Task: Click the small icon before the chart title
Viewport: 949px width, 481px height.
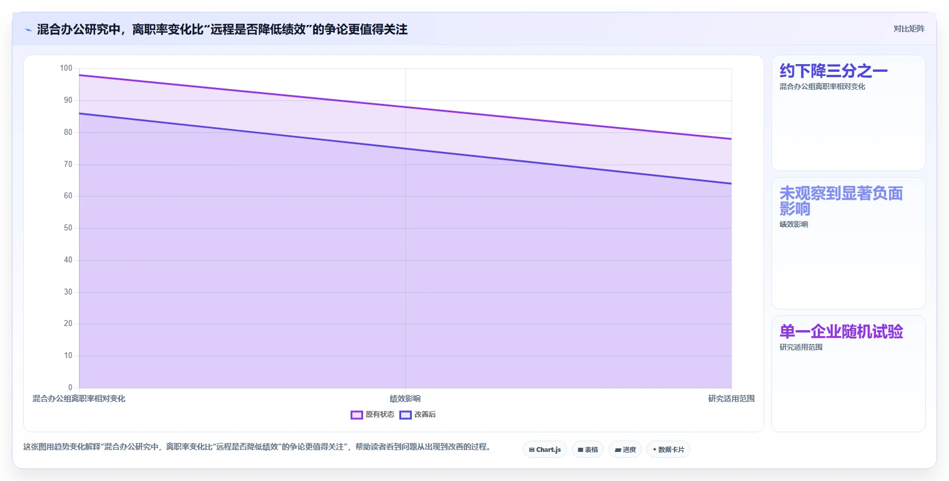Action: pos(28,30)
